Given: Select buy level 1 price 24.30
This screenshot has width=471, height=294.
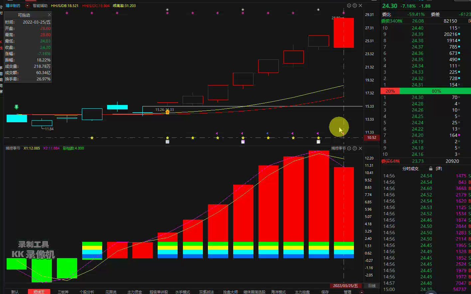Looking at the screenshot, I should click(x=417, y=97).
